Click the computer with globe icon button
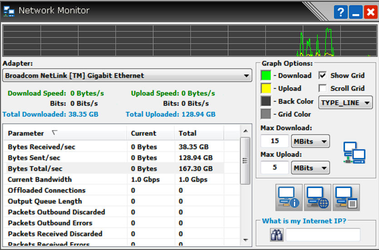Viewport: 379px width, 250px height. pyautogui.click(x=318, y=198)
